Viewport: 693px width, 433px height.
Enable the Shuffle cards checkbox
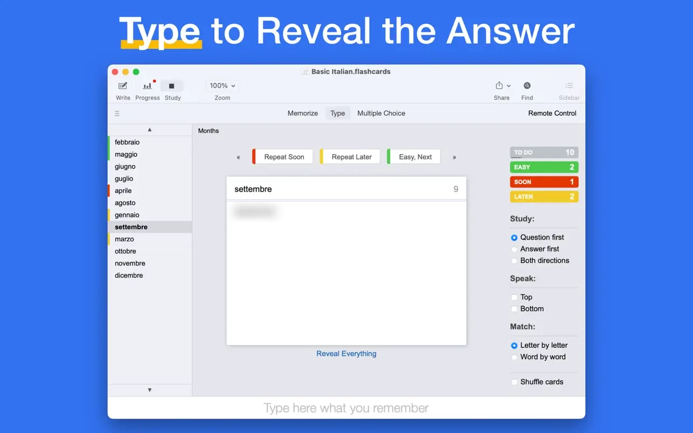pos(514,382)
